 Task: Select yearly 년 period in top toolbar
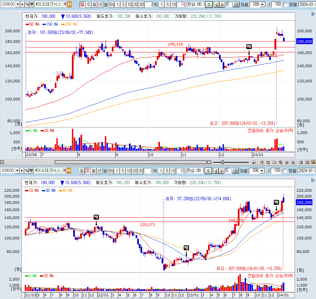tap(100, 4)
